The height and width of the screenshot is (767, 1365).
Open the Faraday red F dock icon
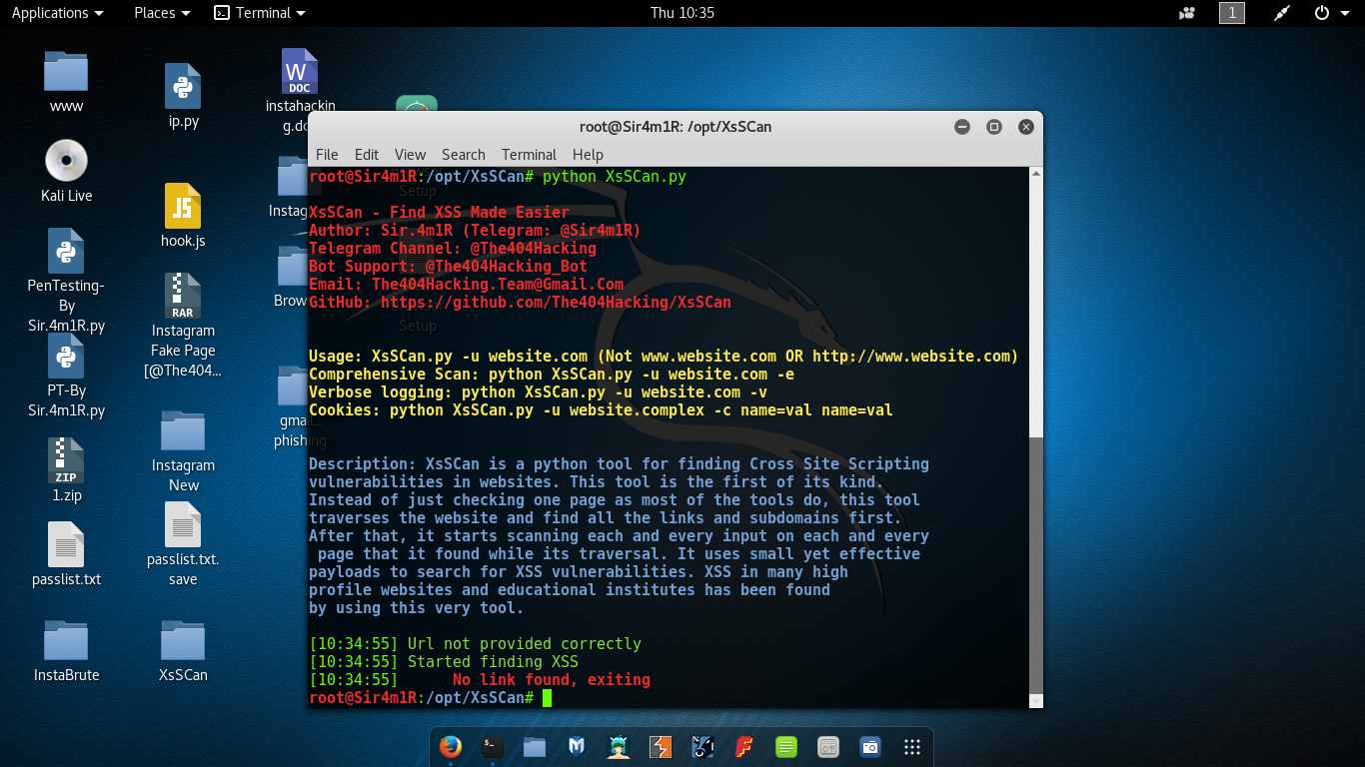[744, 746]
